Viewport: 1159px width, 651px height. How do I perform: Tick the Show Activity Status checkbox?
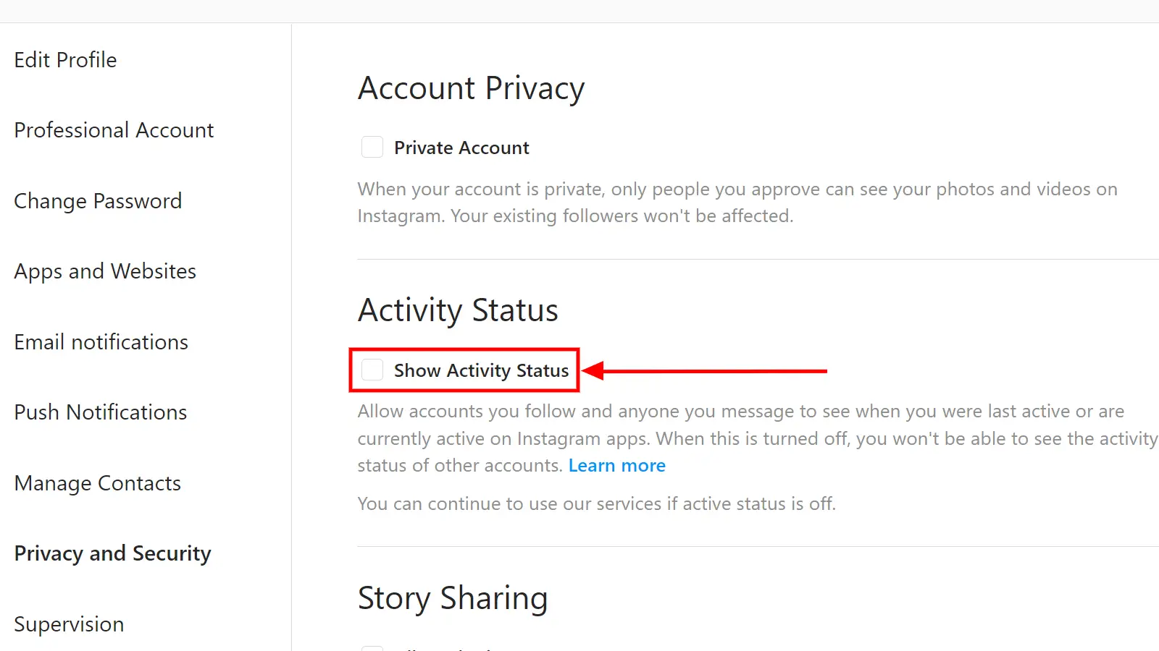point(372,370)
